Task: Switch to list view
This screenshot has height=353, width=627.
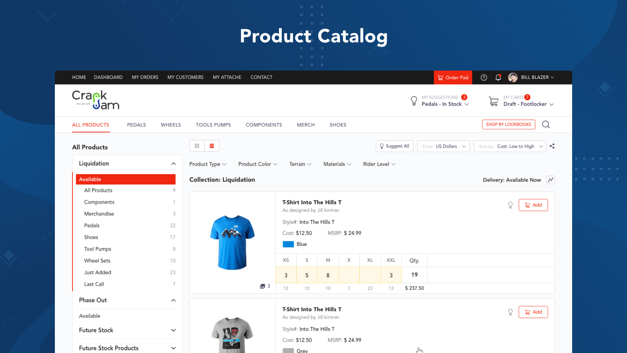Action: [212, 146]
